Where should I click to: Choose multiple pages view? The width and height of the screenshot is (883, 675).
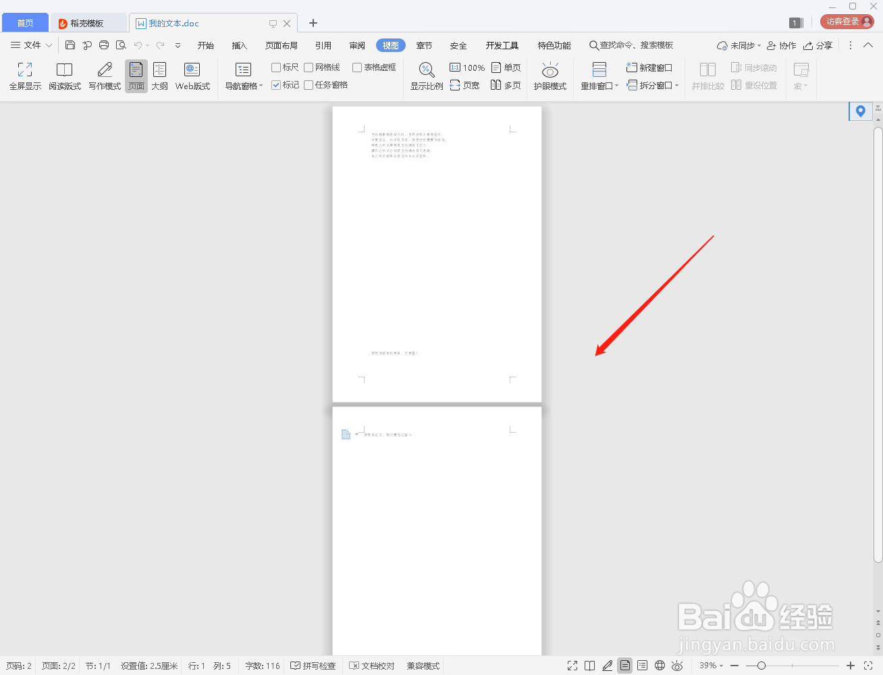click(506, 85)
